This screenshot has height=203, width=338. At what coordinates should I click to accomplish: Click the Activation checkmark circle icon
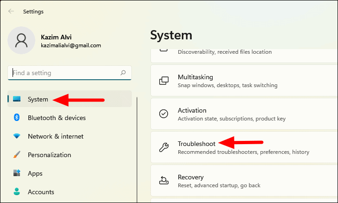pyautogui.click(x=163, y=114)
